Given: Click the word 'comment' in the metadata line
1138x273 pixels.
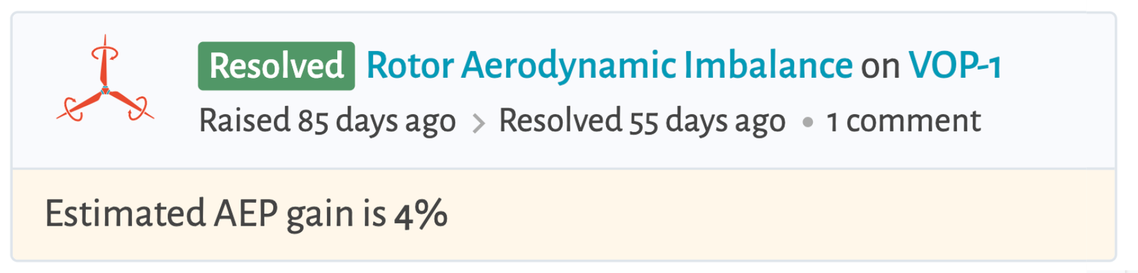Looking at the screenshot, I should tap(913, 121).
